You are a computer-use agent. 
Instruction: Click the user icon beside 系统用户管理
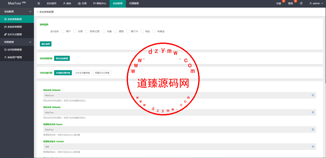point(5,57)
